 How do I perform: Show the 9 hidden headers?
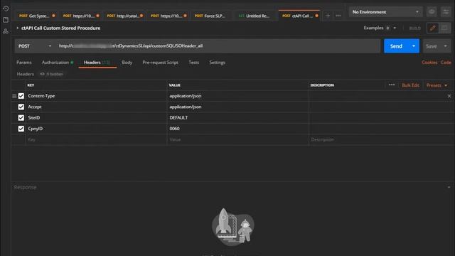(x=51, y=74)
